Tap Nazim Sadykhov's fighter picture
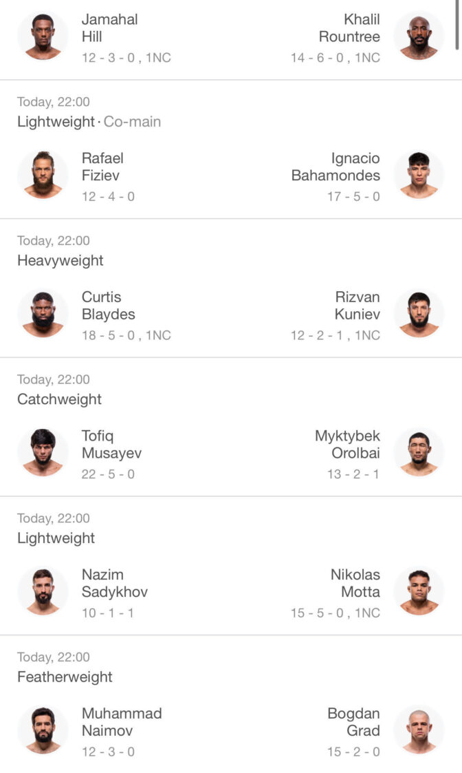The height and width of the screenshot is (773, 462). pyautogui.click(x=43, y=591)
